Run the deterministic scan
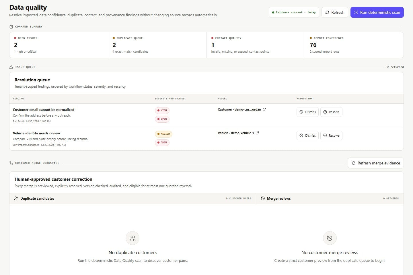413x275 pixels. 377,12
